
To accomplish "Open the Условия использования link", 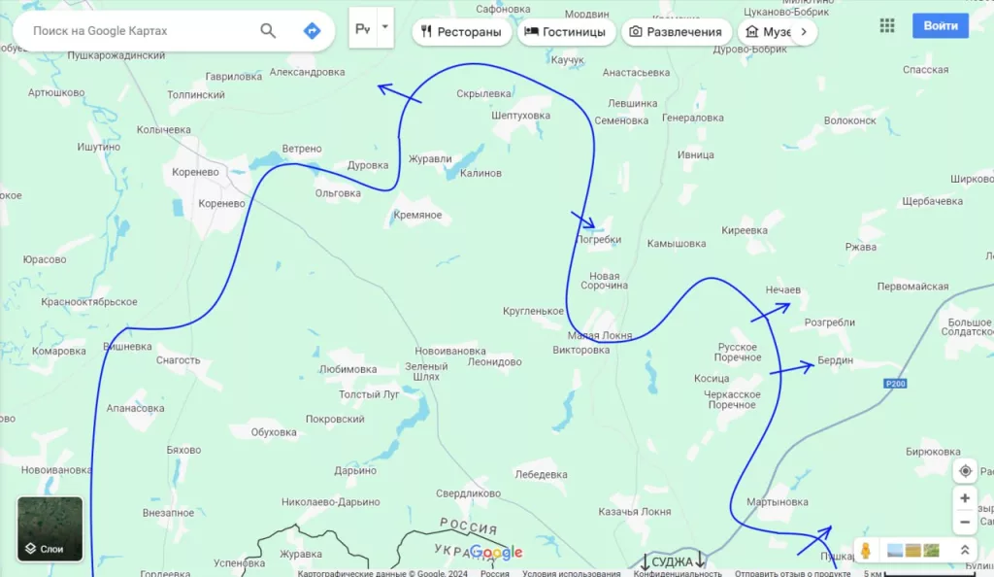I will coord(571,573).
